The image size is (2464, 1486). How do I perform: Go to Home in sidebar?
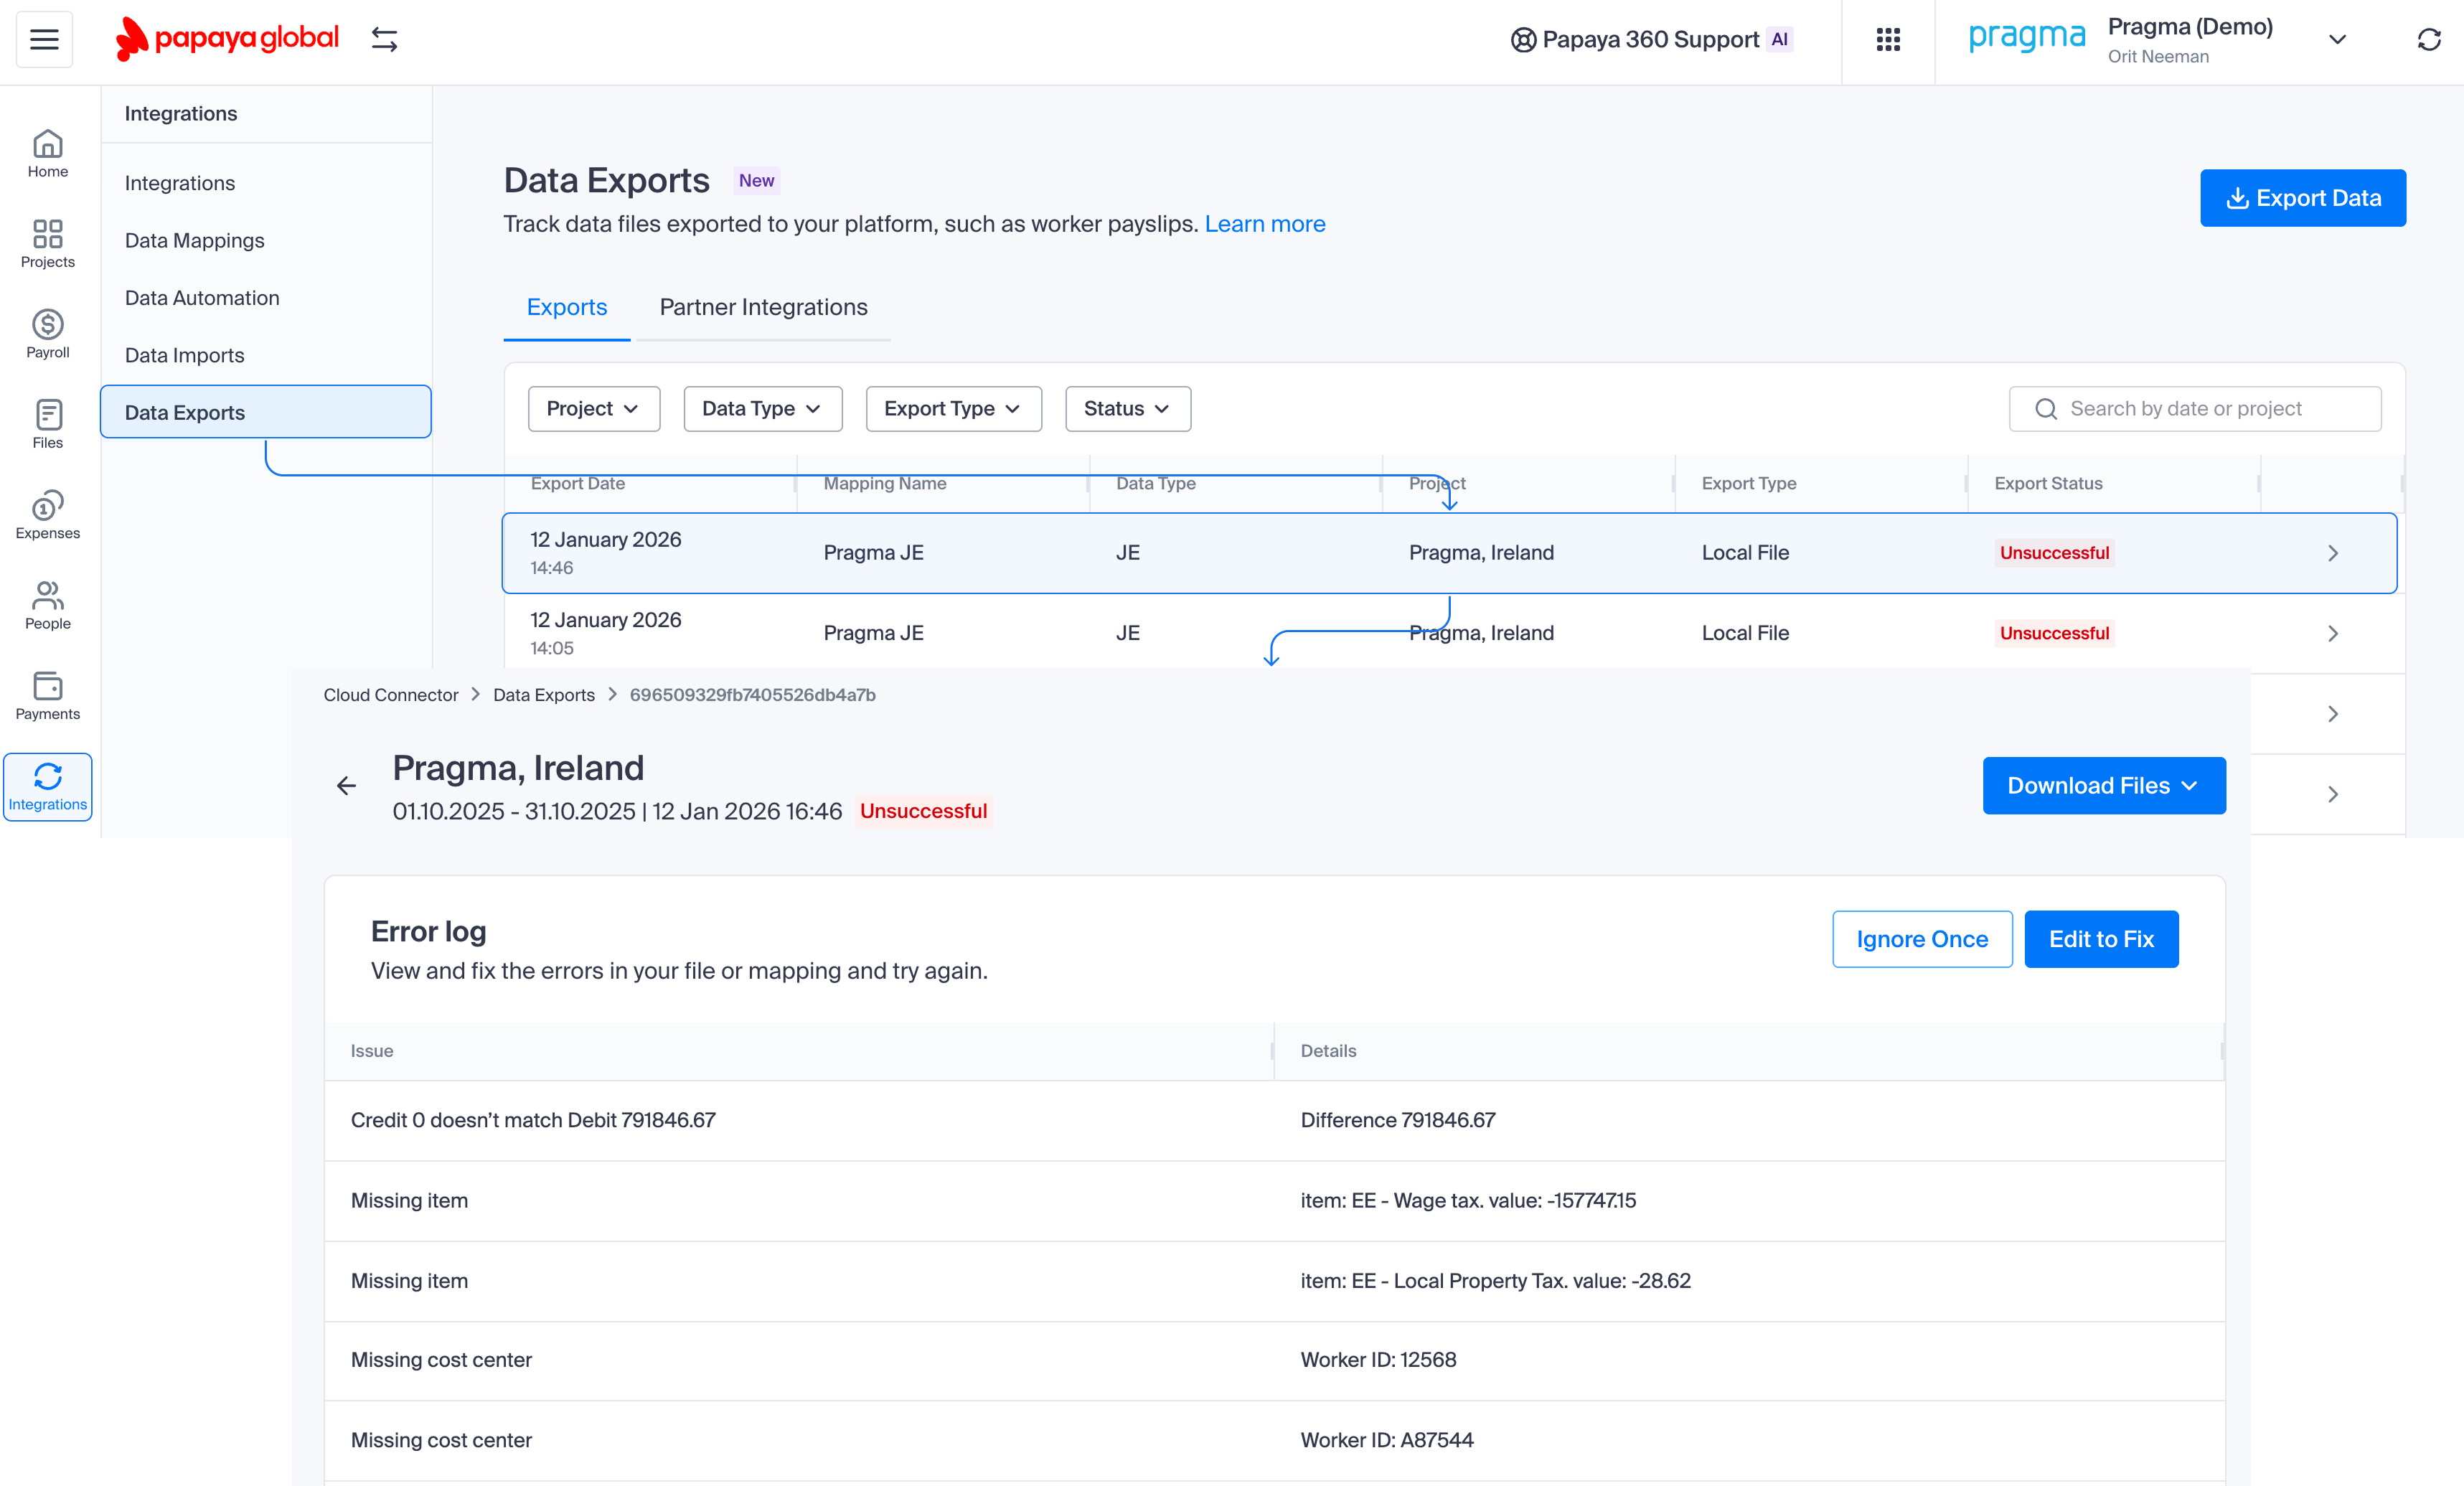point(47,154)
